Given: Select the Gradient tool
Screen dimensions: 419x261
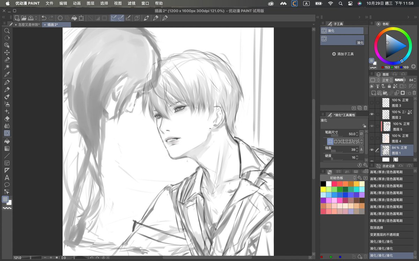Looking at the screenshot, I should (x=7, y=148).
